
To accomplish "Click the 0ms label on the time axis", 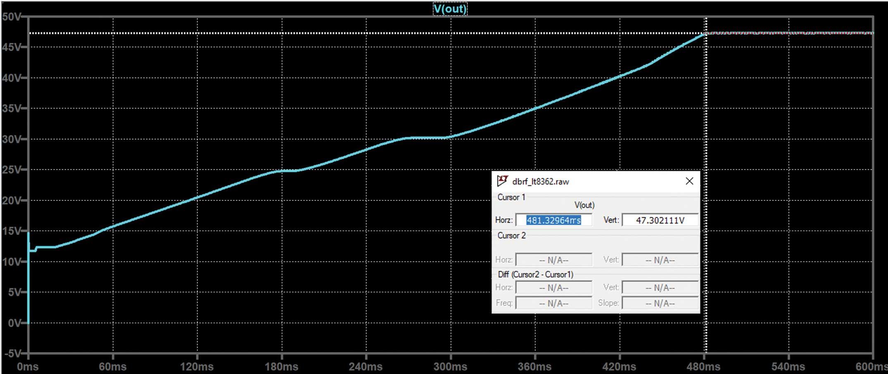I will pyautogui.click(x=28, y=365).
